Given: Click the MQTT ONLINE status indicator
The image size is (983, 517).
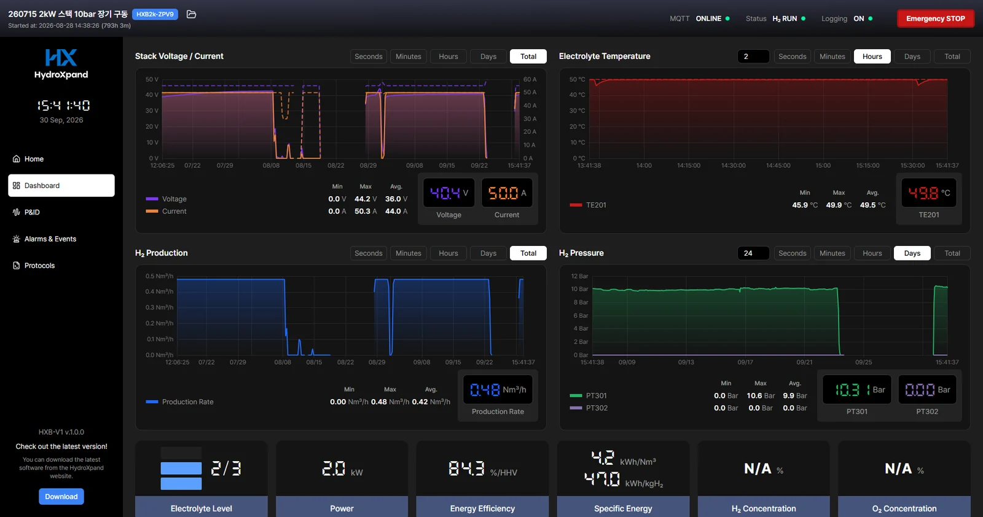Looking at the screenshot, I should [x=700, y=18].
